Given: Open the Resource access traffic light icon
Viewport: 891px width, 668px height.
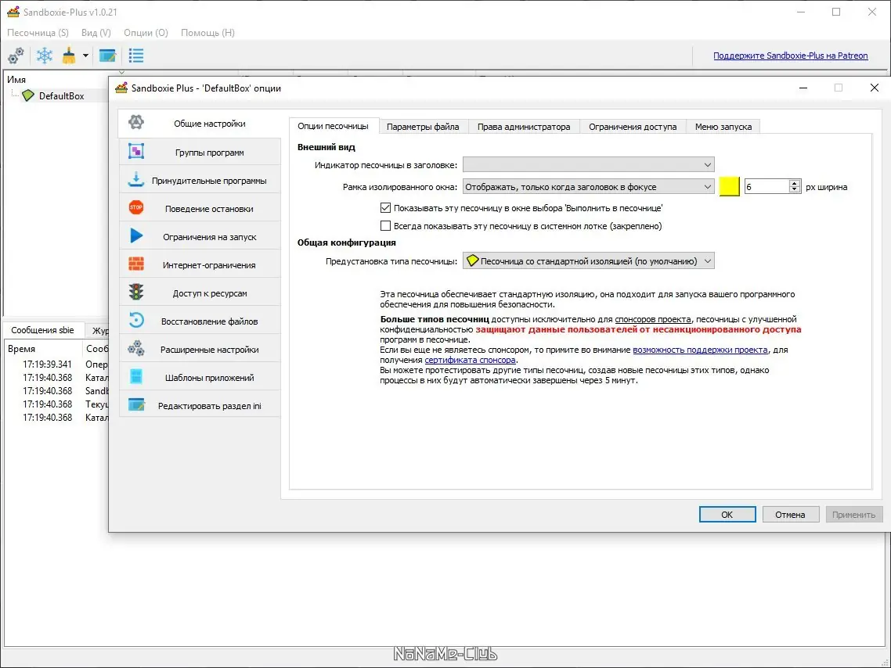Looking at the screenshot, I should click(135, 292).
